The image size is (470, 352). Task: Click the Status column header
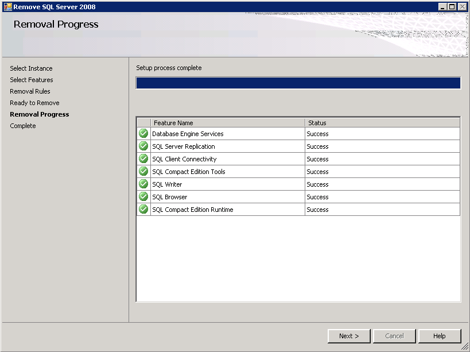tap(383, 123)
